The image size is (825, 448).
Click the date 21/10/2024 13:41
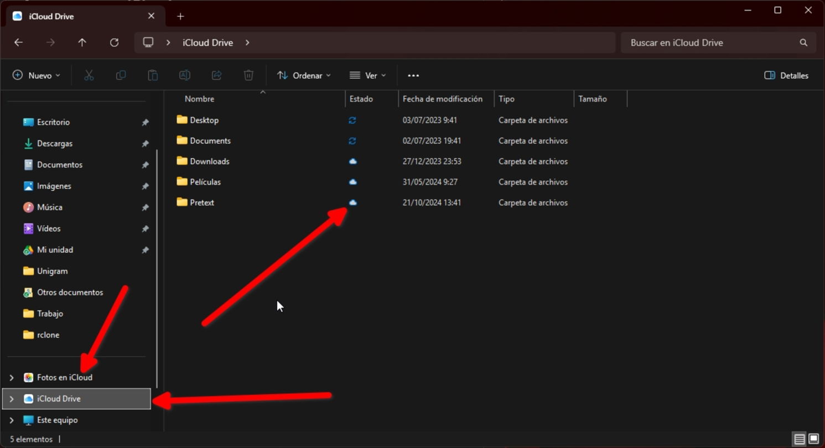[432, 202]
